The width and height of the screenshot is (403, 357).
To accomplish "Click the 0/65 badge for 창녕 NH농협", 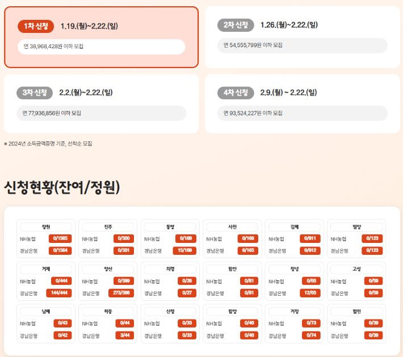I will (311, 281).
